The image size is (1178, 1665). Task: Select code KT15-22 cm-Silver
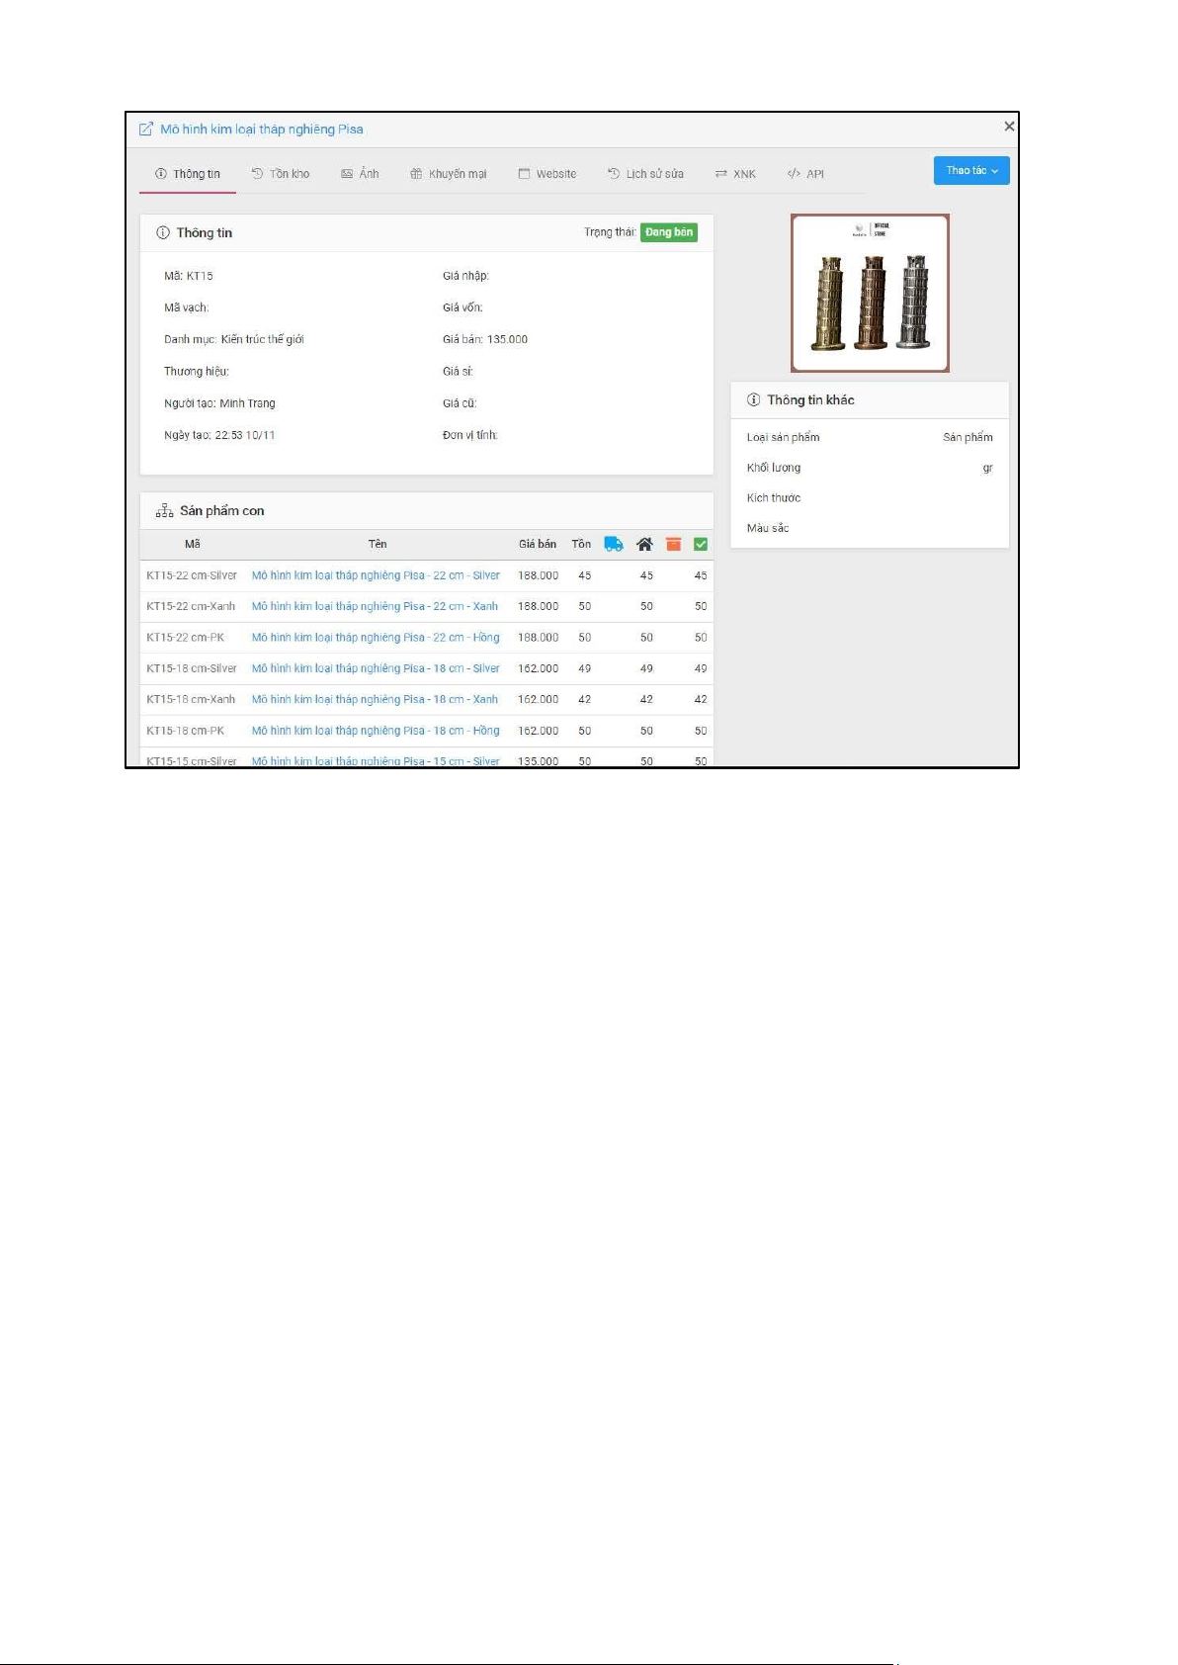pos(192,575)
